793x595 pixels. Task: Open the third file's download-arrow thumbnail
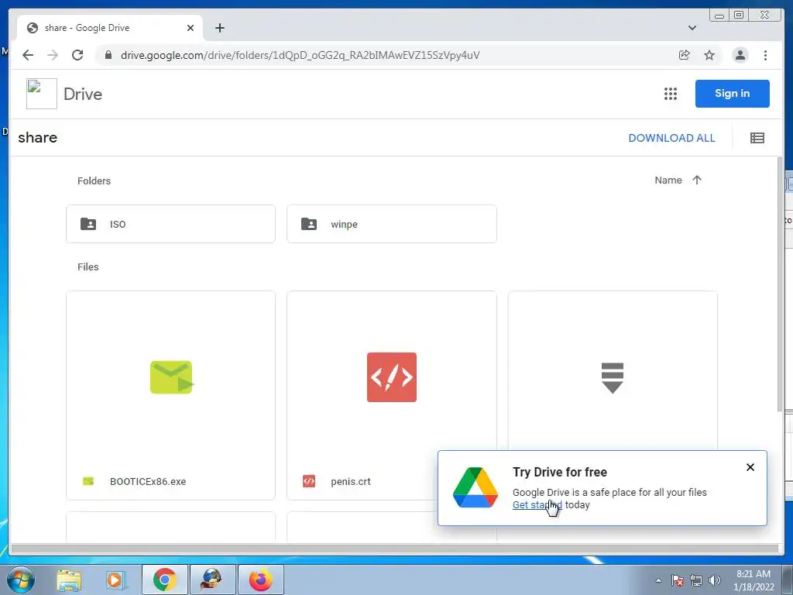612,377
